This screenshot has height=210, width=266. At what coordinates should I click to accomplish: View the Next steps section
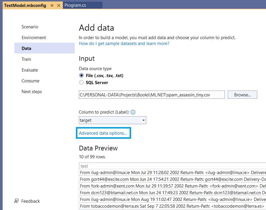pos(32,91)
